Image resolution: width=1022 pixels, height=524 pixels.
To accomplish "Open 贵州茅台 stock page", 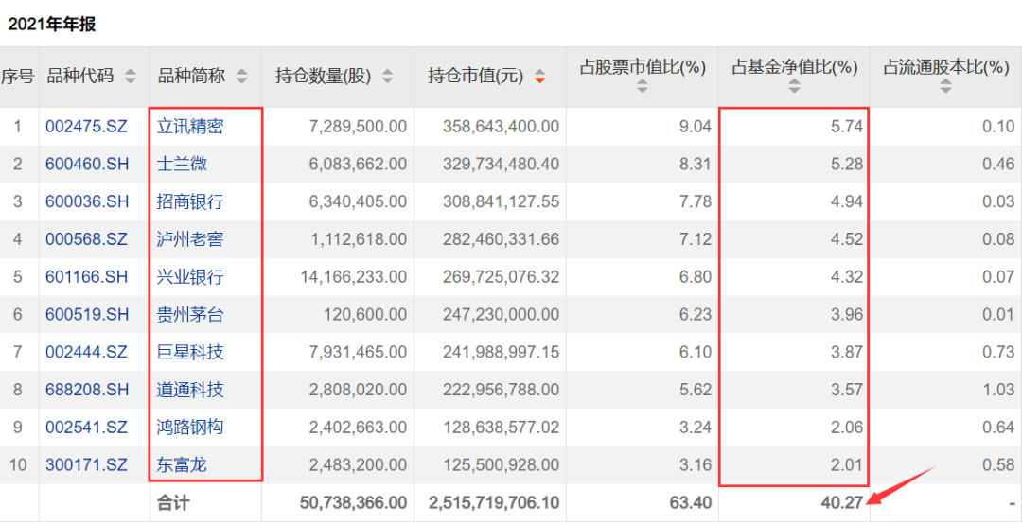I will [190, 316].
